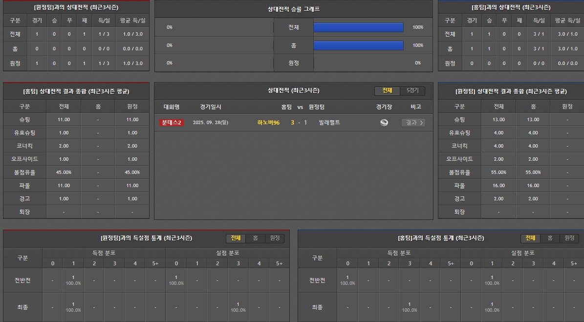Select 전체 in the [원정팀]과의 득실점 통계 panel
Screen dimensions: 584x322
236,238
